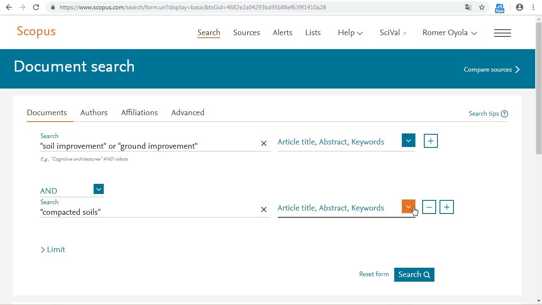Bookmark this page with the star icon
Image resolution: width=542 pixels, height=305 pixels.
(482, 7)
